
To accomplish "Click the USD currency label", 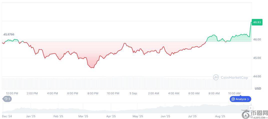I will 258,89.
